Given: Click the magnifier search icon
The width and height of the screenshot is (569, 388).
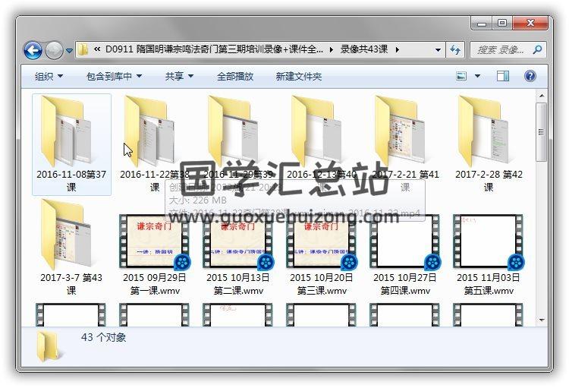Looking at the screenshot, I should point(537,49).
